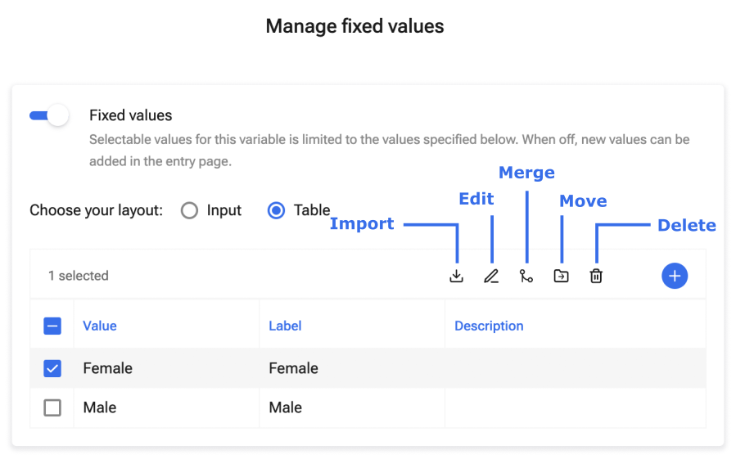Image resolution: width=736 pixels, height=459 pixels.
Task: Click the Female value cell
Action: pyautogui.click(x=108, y=368)
